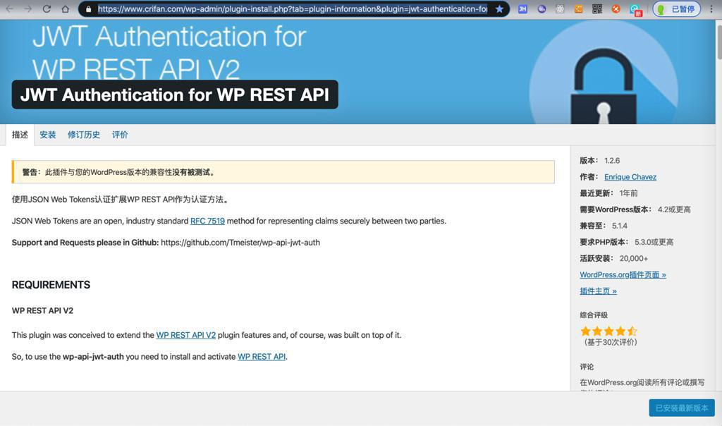The image size is (722, 426).
Task: Click the address bar URL field
Action: click(293, 8)
